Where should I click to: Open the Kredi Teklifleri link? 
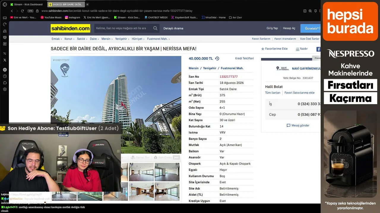pos(244,59)
